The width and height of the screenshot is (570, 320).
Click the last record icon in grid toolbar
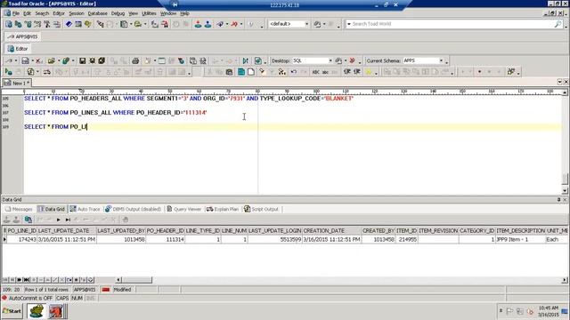click(68, 220)
